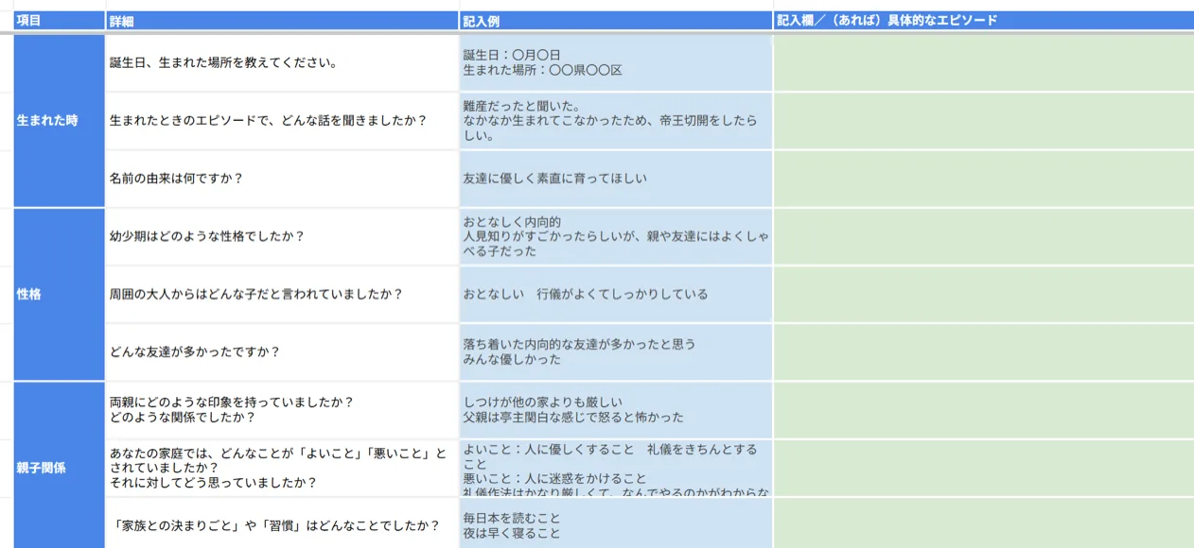Click the green entry cell for どんな友達 row

[x=984, y=352]
